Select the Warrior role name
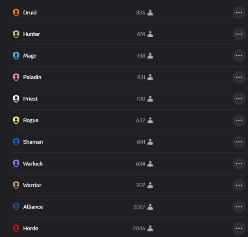 [32, 185]
